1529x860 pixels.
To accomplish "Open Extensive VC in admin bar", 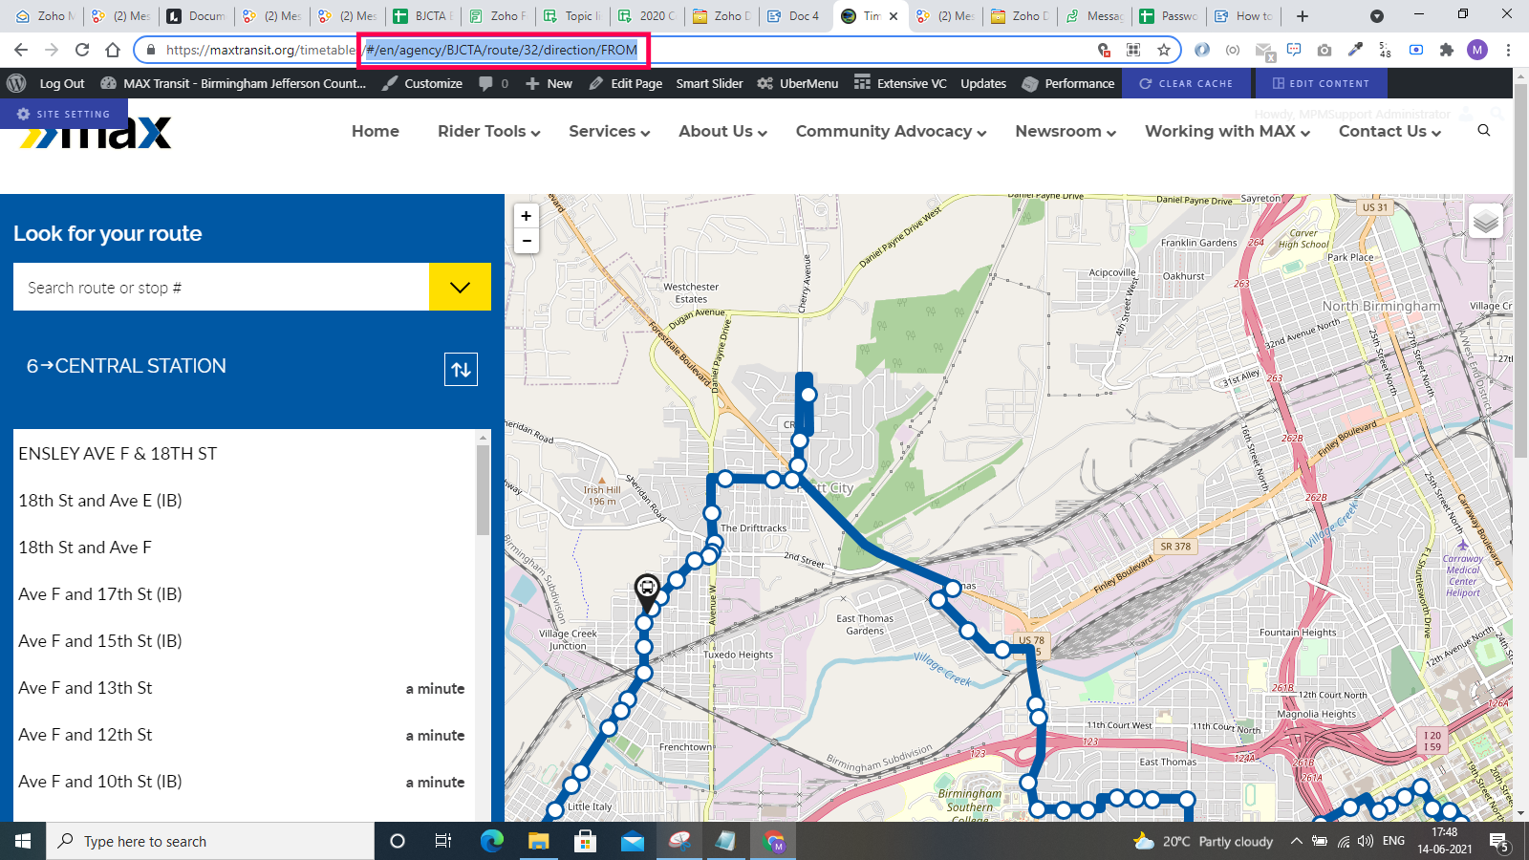I will click(900, 83).
